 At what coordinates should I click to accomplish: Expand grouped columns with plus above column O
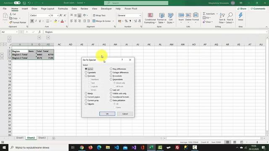[x=39, y=37]
